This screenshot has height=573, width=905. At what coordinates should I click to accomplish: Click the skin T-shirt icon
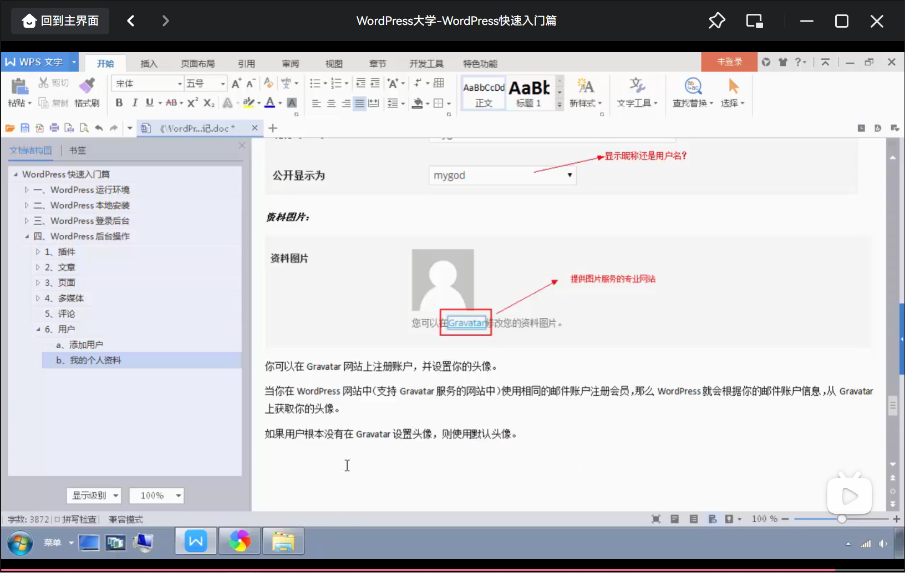coord(783,62)
